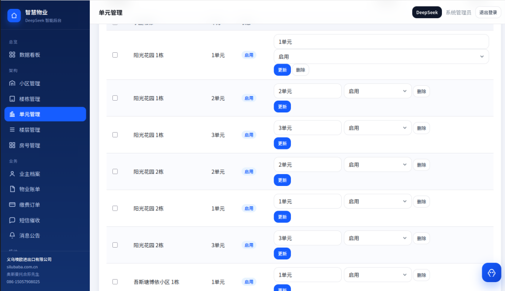Open status dropdown for 阳光花园 1栋 3单元
This screenshot has height=291, width=505.
(377, 128)
